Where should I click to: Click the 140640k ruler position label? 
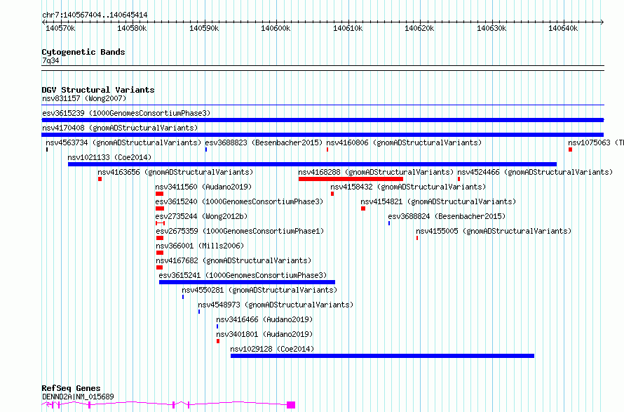click(x=563, y=28)
